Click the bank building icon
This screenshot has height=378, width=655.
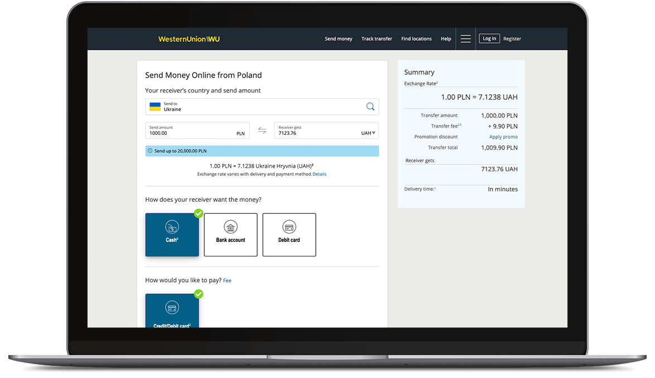(230, 227)
